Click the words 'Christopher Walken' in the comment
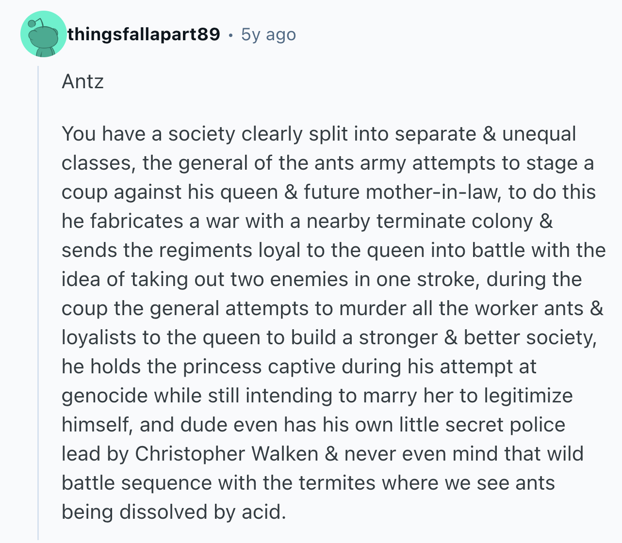 click(x=227, y=454)
